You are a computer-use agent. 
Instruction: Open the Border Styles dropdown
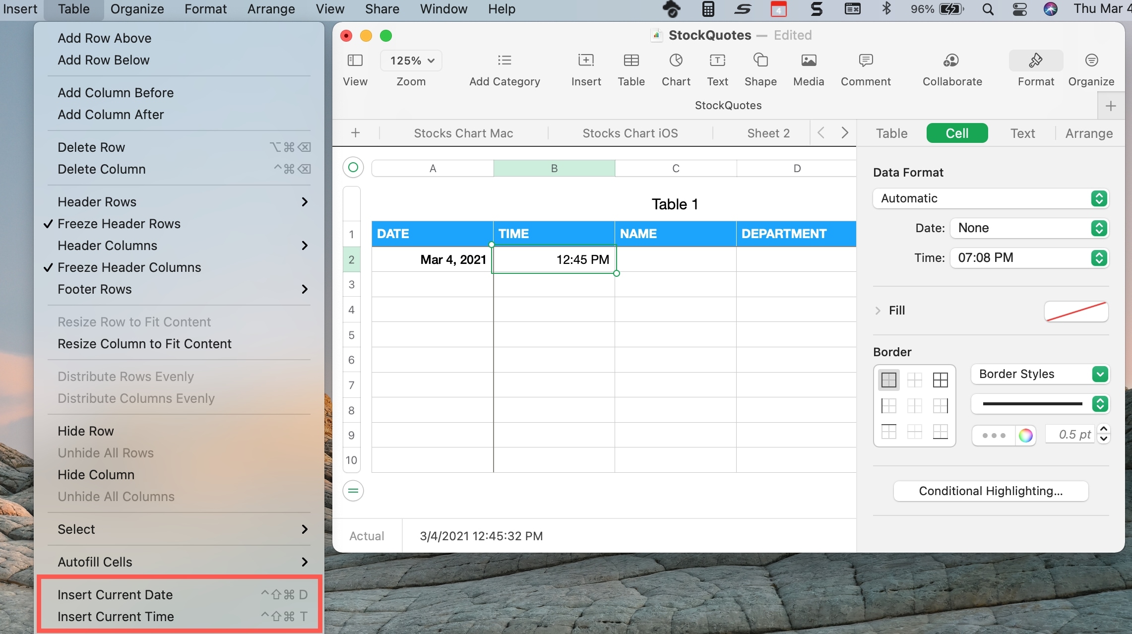tap(1040, 374)
